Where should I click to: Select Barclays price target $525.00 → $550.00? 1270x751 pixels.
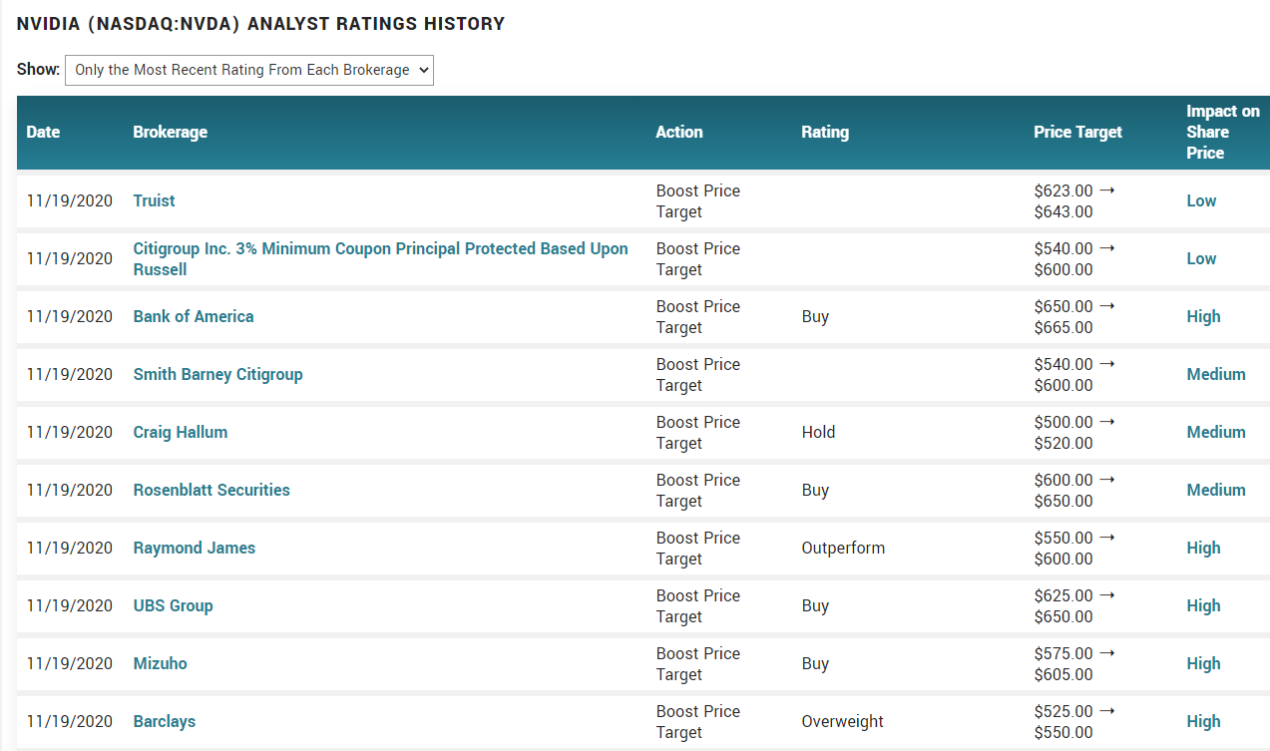coord(1074,721)
